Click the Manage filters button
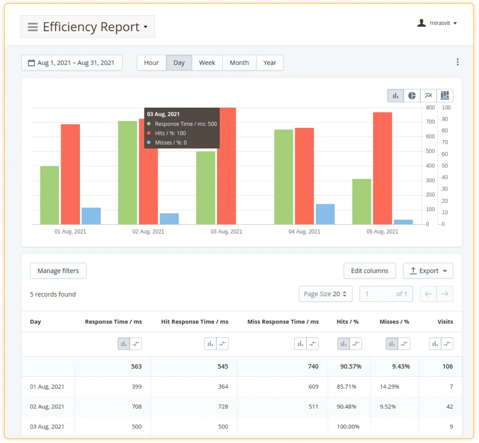 click(x=58, y=271)
